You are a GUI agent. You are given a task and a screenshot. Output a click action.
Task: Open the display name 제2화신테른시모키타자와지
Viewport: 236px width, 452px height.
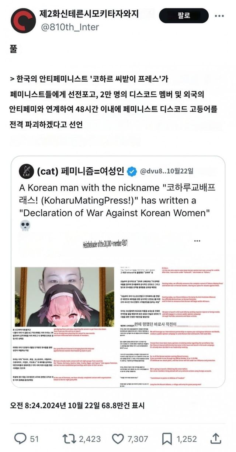click(89, 14)
